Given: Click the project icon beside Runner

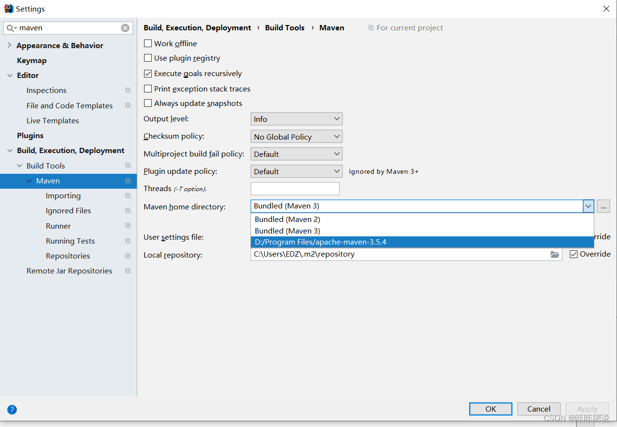Looking at the screenshot, I should pyautogui.click(x=128, y=226).
